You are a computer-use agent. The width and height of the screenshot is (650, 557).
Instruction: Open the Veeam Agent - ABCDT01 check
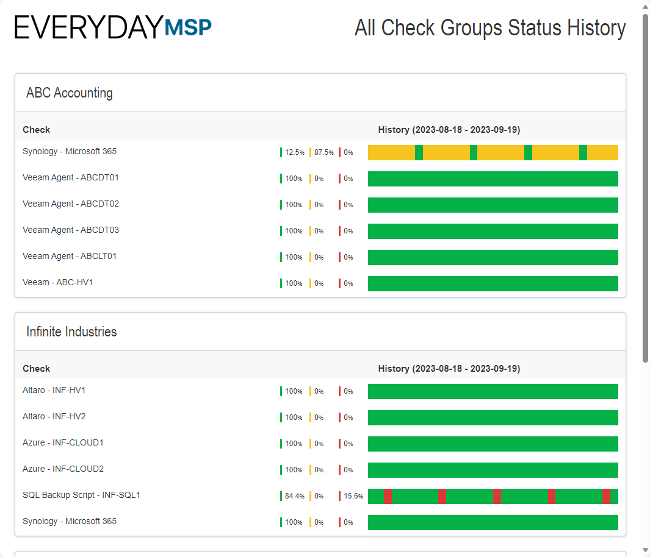[x=71, y=177]
